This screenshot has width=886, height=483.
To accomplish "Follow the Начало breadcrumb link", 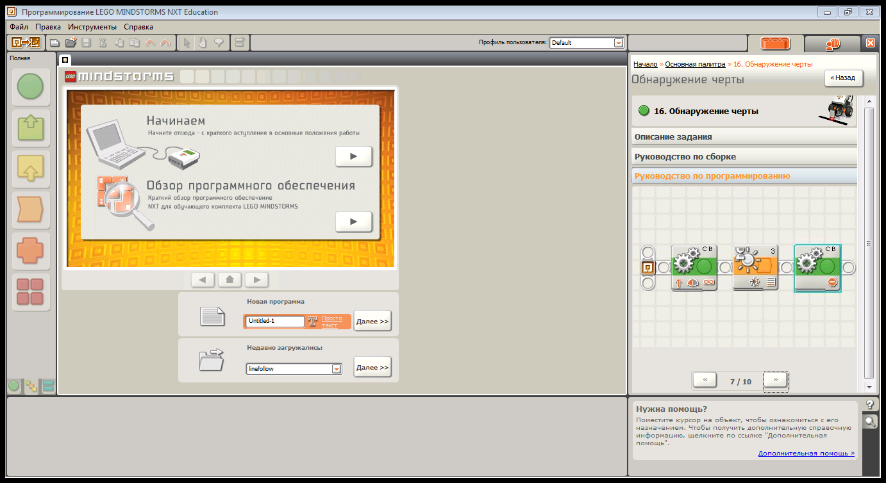I will (x=646, y=64).
